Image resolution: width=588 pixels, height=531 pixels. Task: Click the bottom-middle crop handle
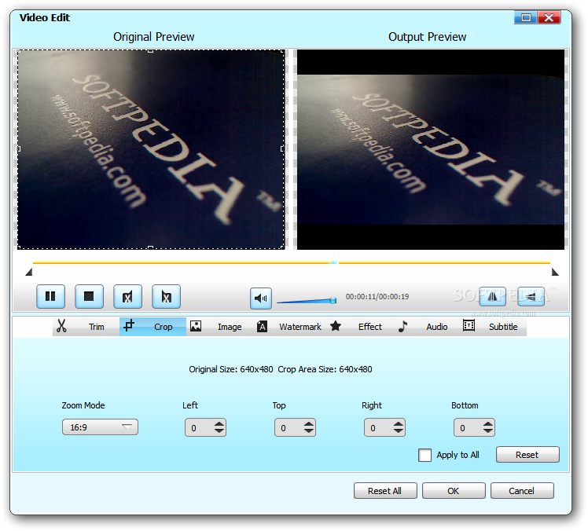click(150, 247)
